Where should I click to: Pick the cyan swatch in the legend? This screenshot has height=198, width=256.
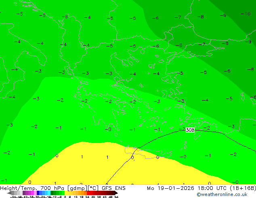coord(49,193)
